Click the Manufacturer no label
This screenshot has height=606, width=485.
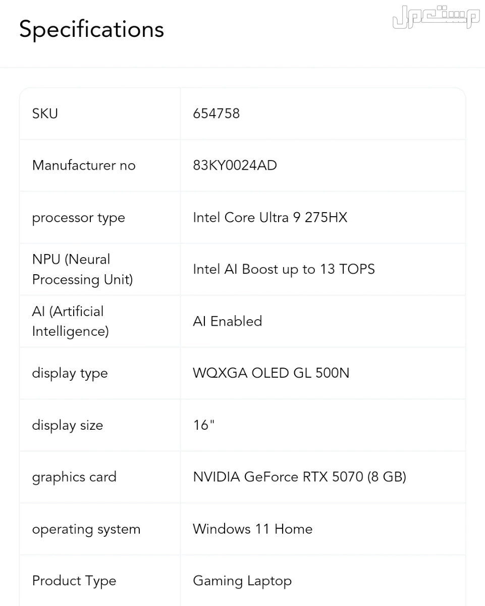(x=84, y=166)
